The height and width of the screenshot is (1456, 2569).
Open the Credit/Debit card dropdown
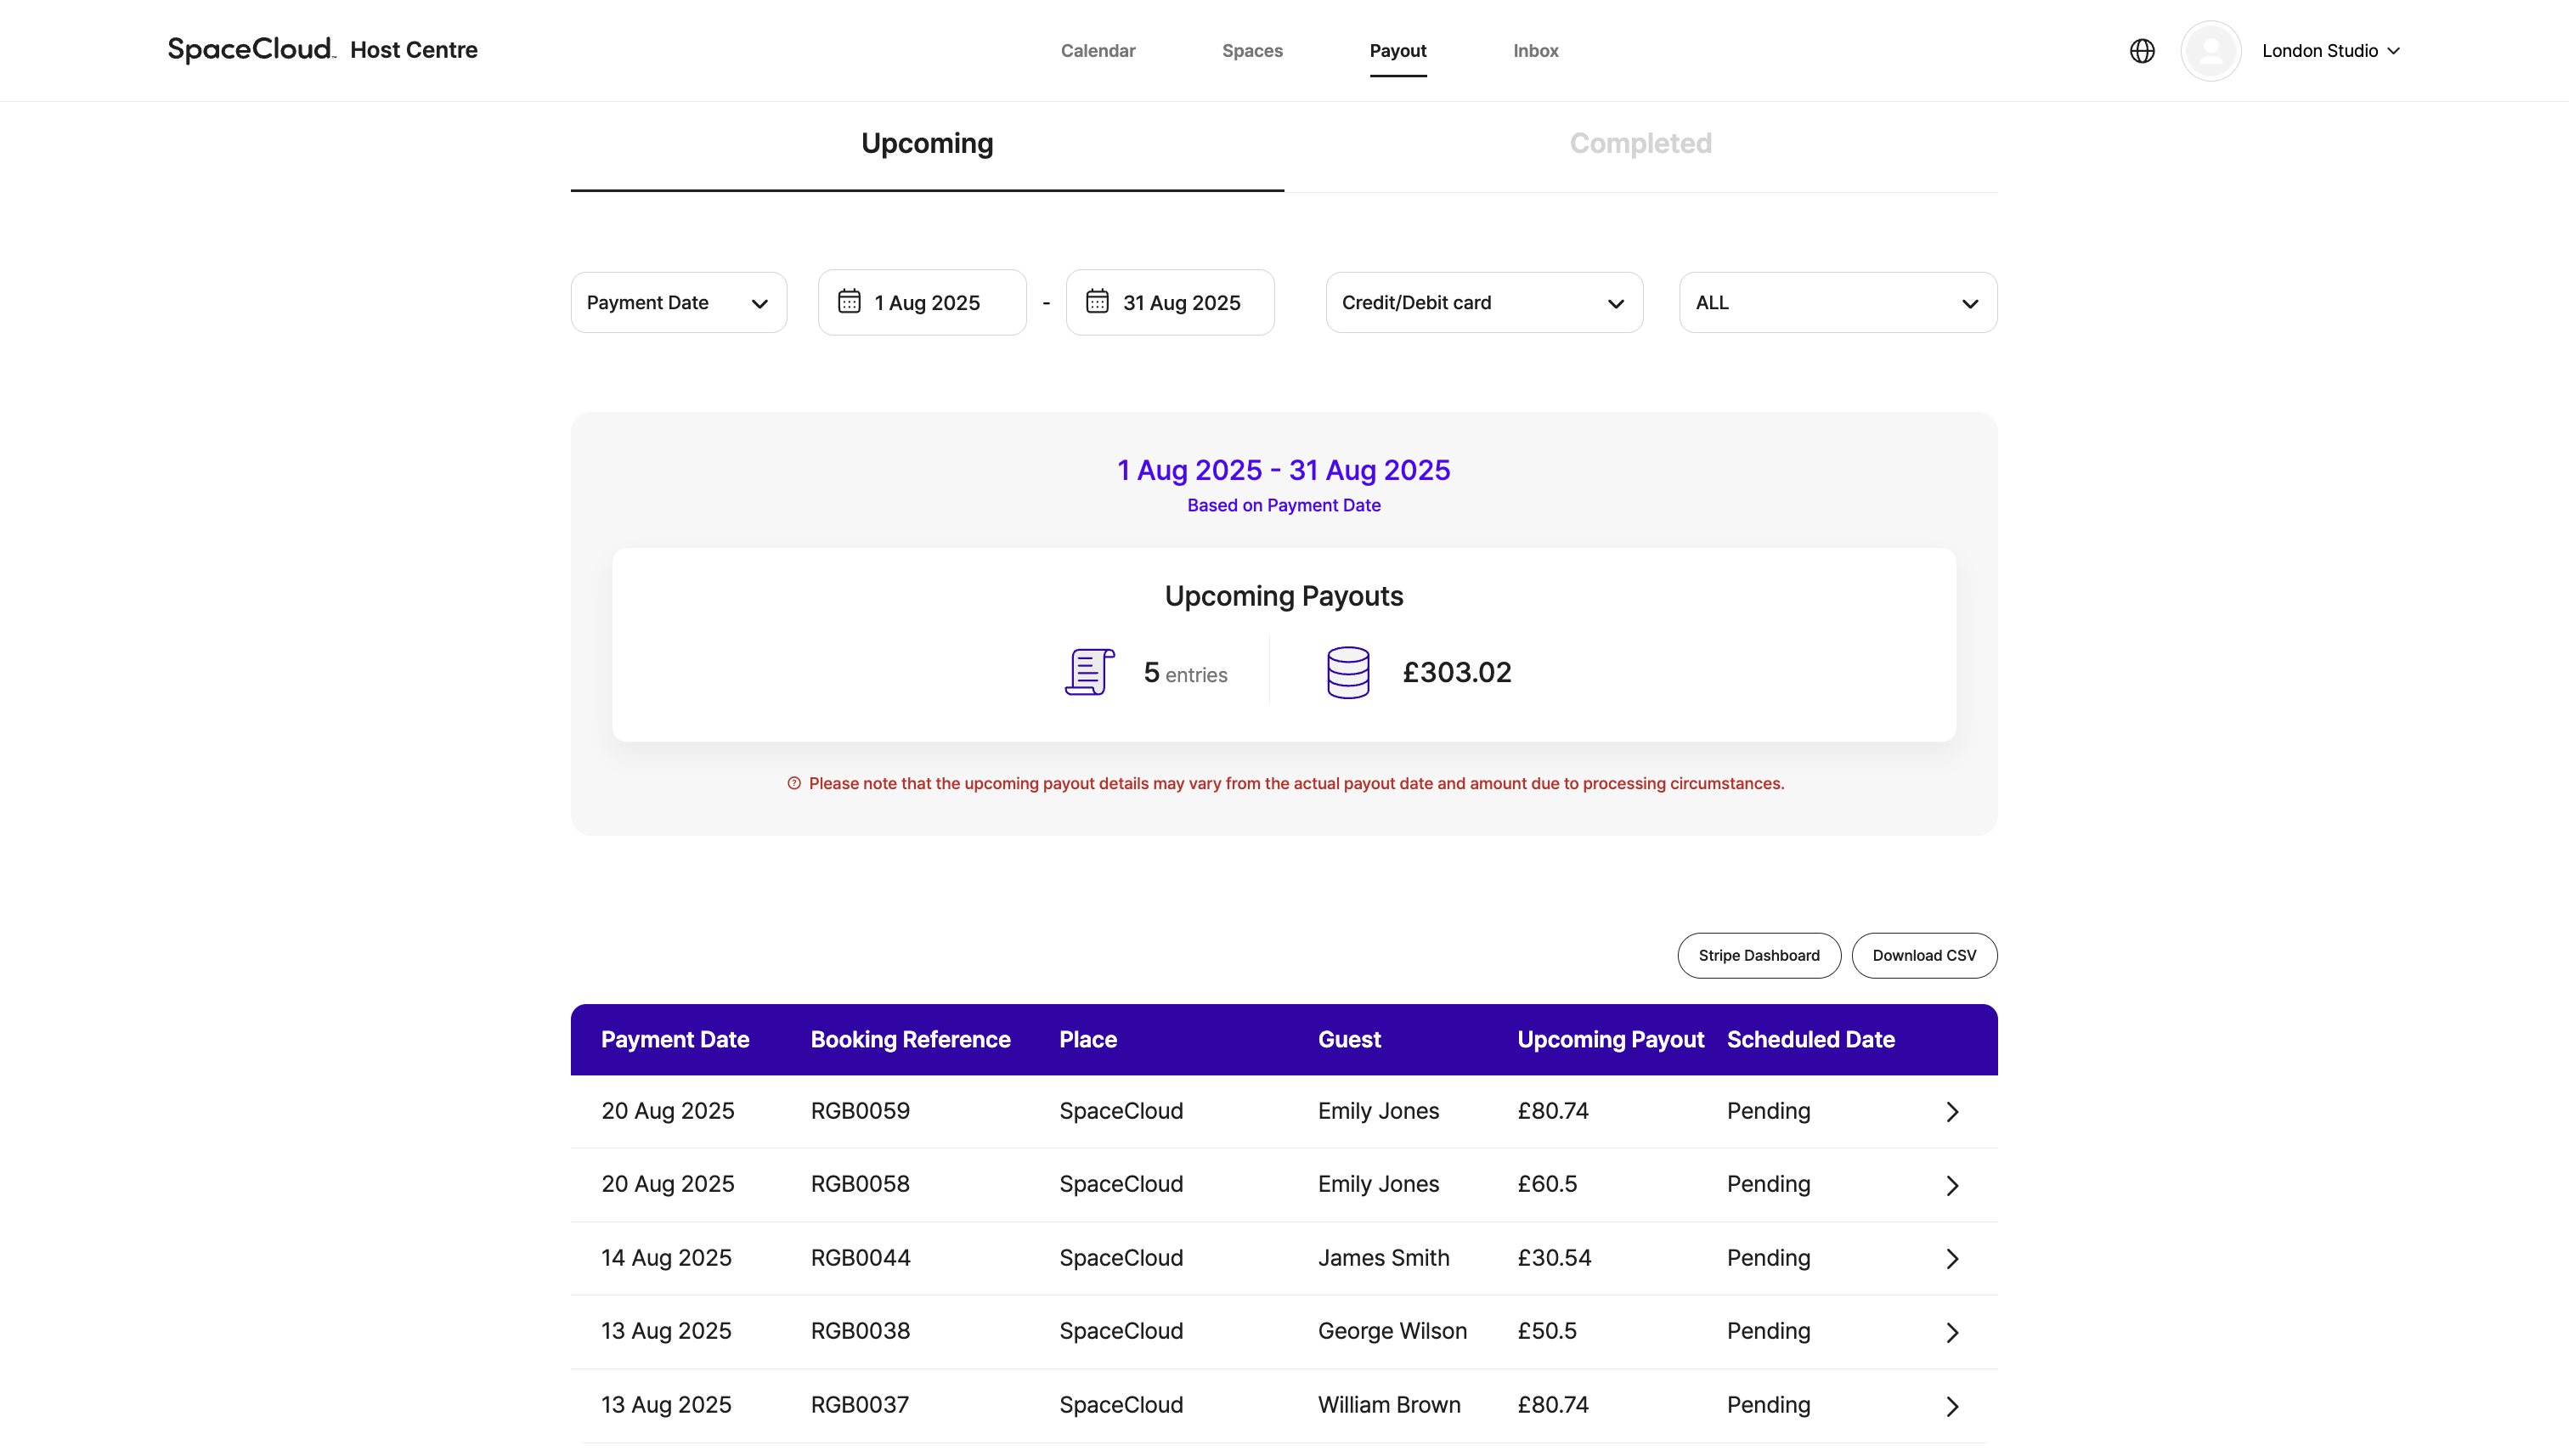(x=1483, y=303)
